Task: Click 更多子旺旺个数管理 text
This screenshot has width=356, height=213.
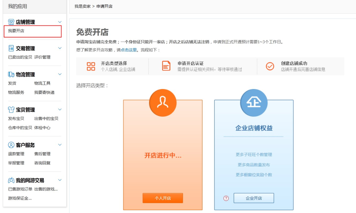Action: point(254,155)
